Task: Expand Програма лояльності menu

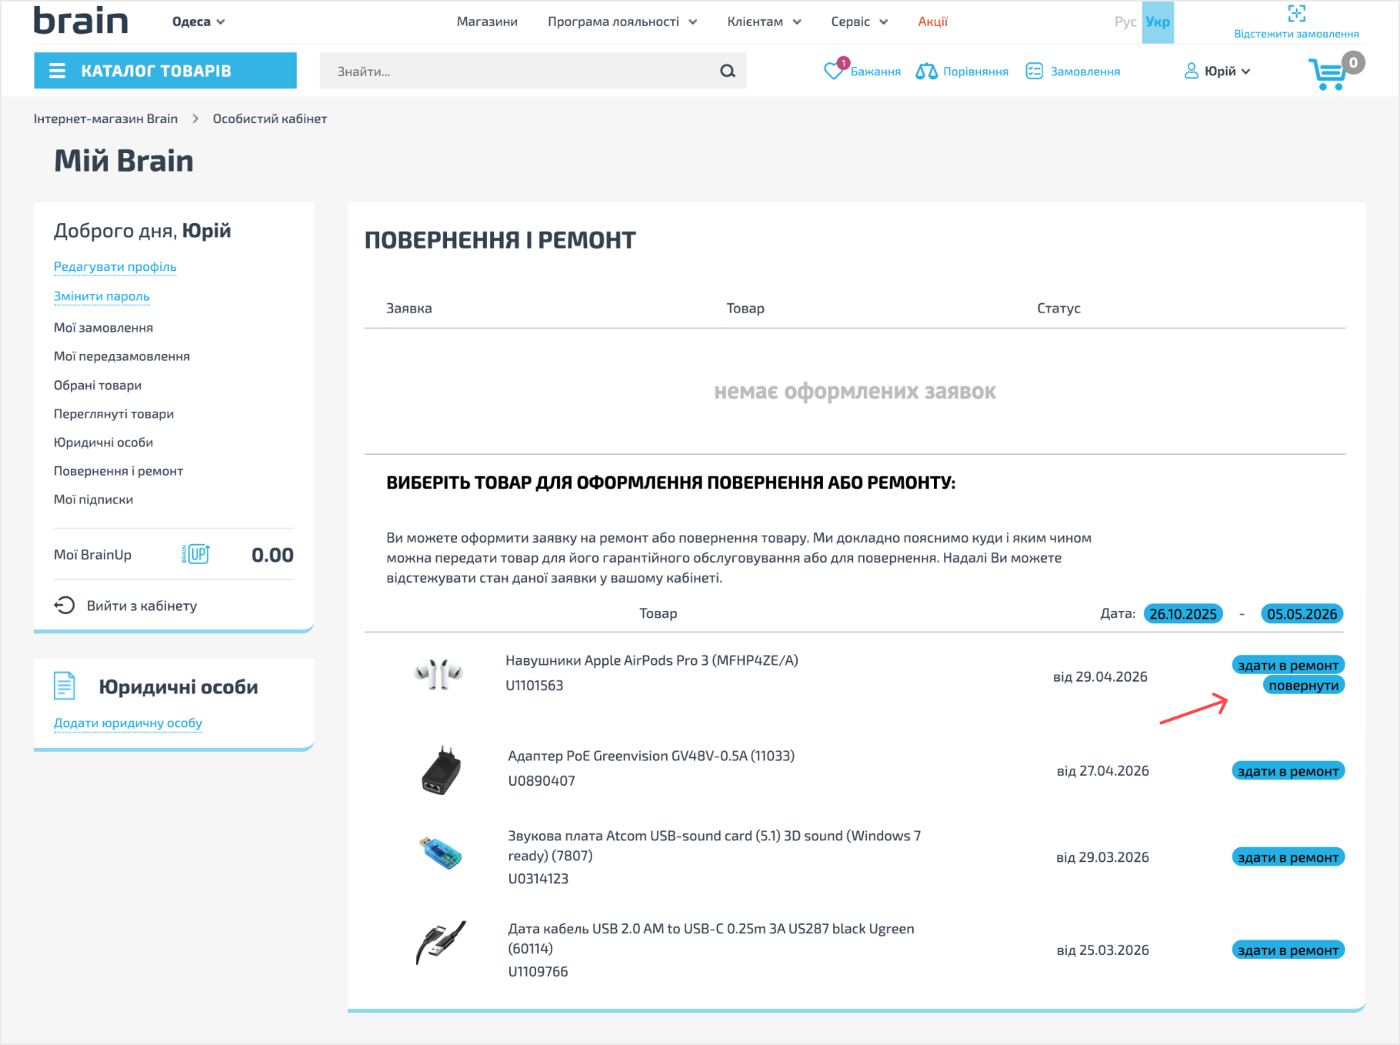Action: tap(622, 22)
